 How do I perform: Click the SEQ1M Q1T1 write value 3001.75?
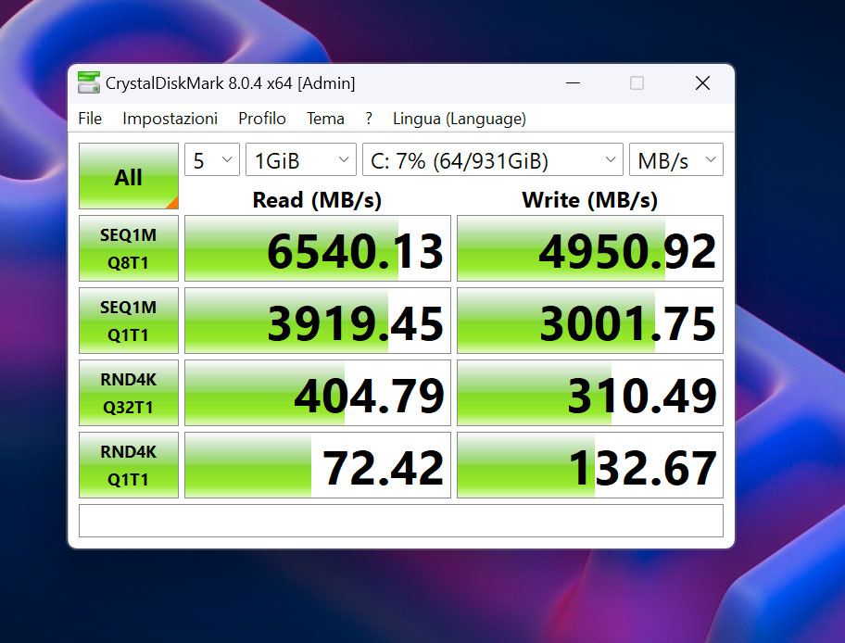click(x=590, y=321)
